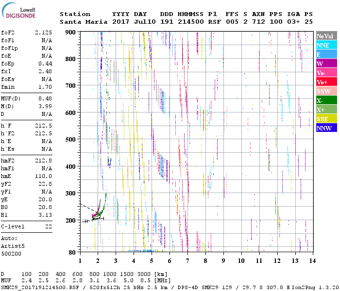Click the SSE yellow legend swatch
Screen dimensions: 340x291
tap(326, 119)
